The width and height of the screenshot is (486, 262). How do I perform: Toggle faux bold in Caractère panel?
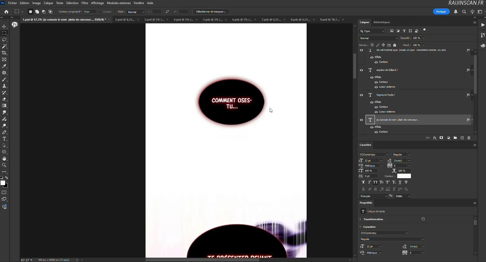(x=363, y=182)
